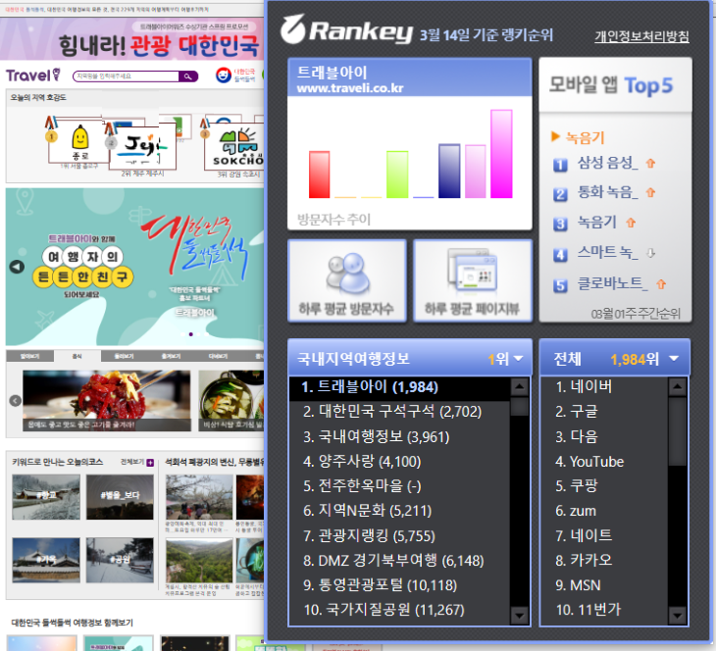Click the Rankey logo icon
This screenshot has width=716, height=651.
292,28
